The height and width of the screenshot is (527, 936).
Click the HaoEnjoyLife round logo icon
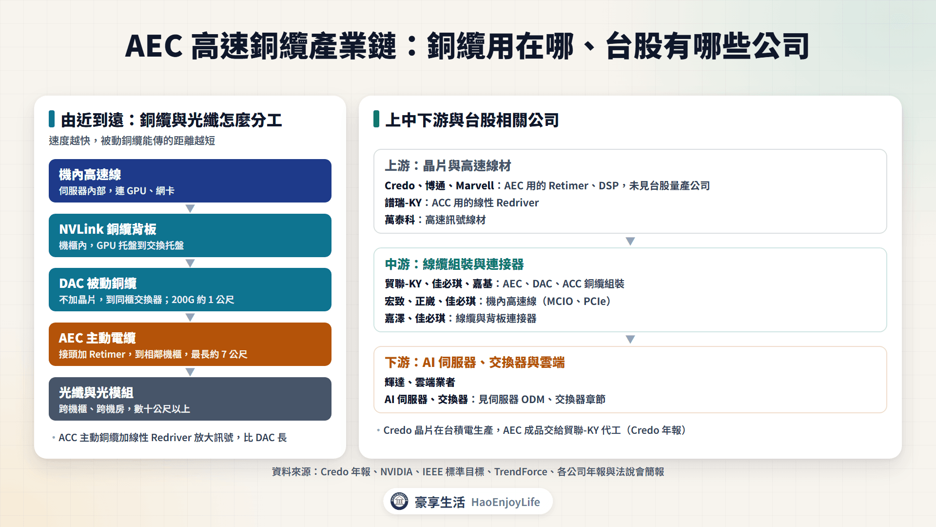tap(399, 501)
